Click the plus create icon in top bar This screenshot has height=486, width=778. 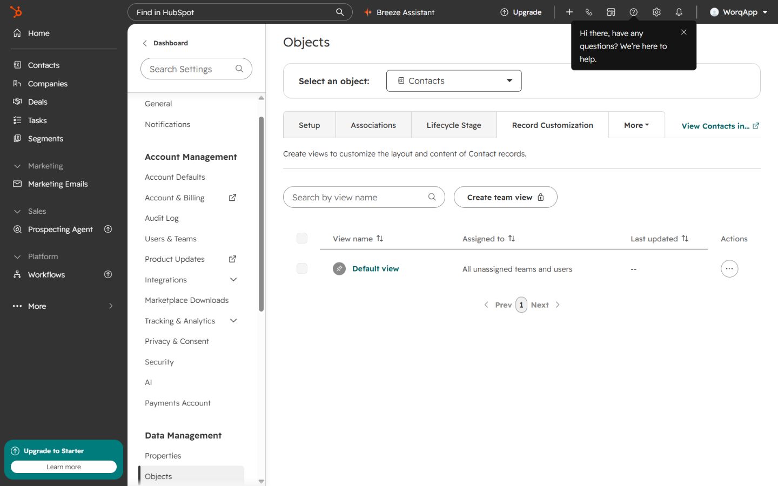[569, 12]
